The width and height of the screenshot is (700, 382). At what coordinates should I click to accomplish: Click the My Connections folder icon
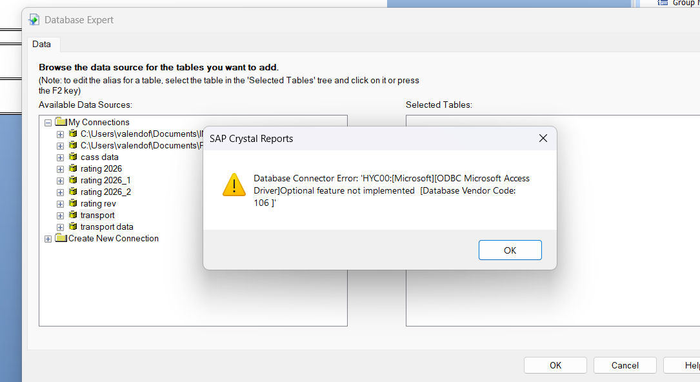[61, 121]
